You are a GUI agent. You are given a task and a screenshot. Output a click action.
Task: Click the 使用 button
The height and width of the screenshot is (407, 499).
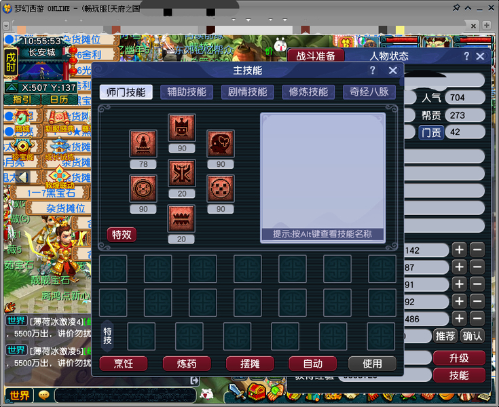tap(372, 364)
